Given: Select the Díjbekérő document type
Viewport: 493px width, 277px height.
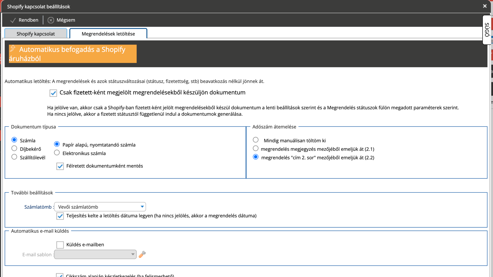Looking at the screenshot, I should click(x=14, y=148).
